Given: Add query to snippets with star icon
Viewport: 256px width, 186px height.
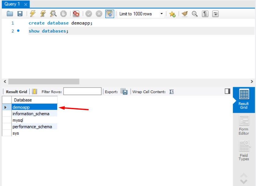Looking at the screenshot, I should [x=173, y=13].
